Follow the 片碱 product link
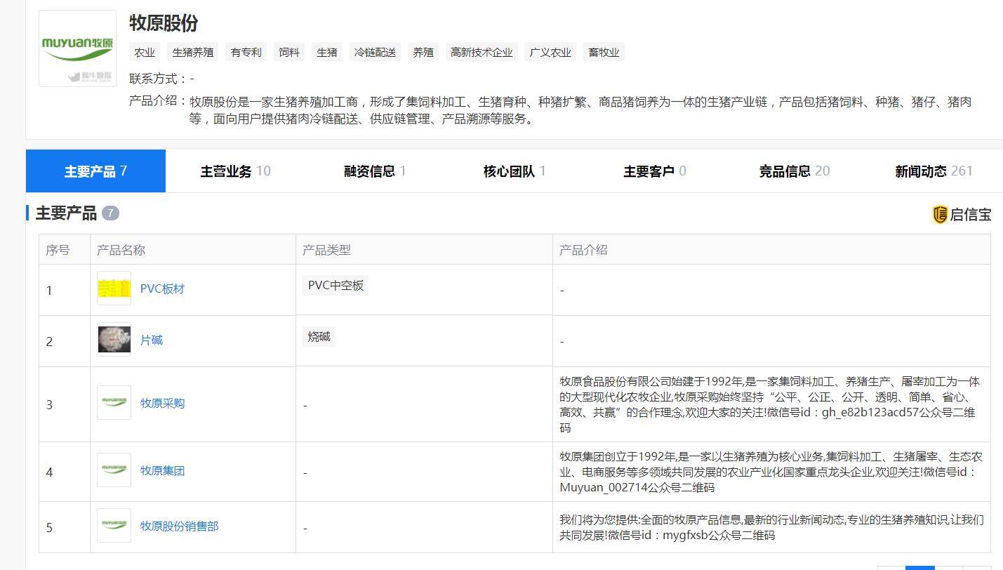The height and width of the screenshot is (570, 1003). point(152,340)
